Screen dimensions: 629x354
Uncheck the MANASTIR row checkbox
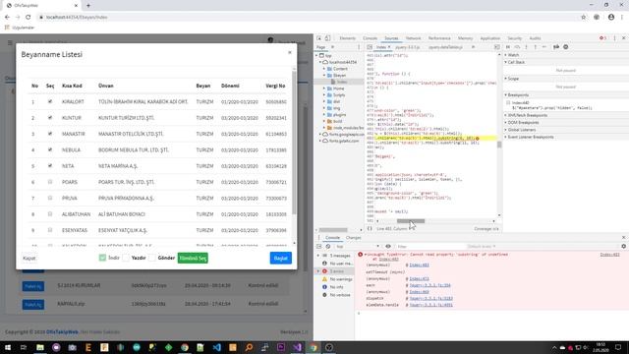tap(50, 134)
